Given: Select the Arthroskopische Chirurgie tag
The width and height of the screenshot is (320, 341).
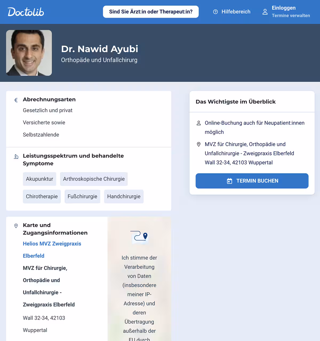Looking at the screenshot, I should pos(94,179).
